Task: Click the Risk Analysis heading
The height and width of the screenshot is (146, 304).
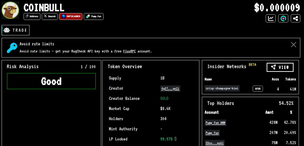Action: click(x=23, y=67)
